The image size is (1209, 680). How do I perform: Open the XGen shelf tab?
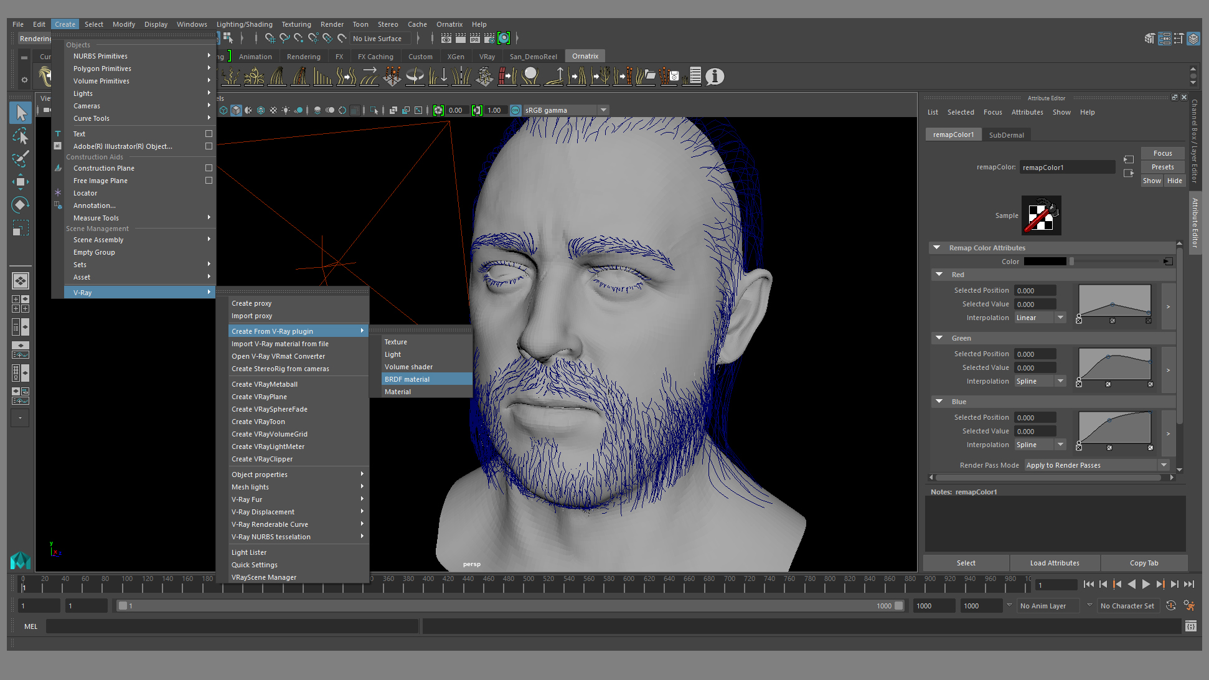point(456,57)
